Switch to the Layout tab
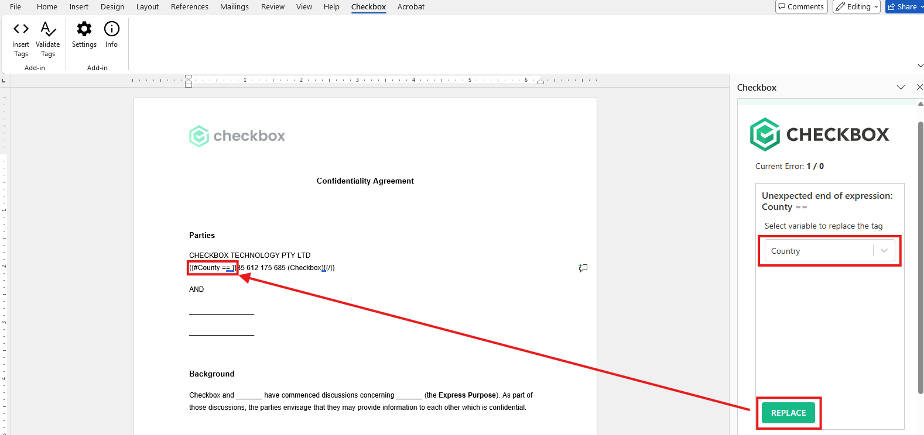This screenshot has height=435, width=924. pyautogui.click(x=148, y=6)
